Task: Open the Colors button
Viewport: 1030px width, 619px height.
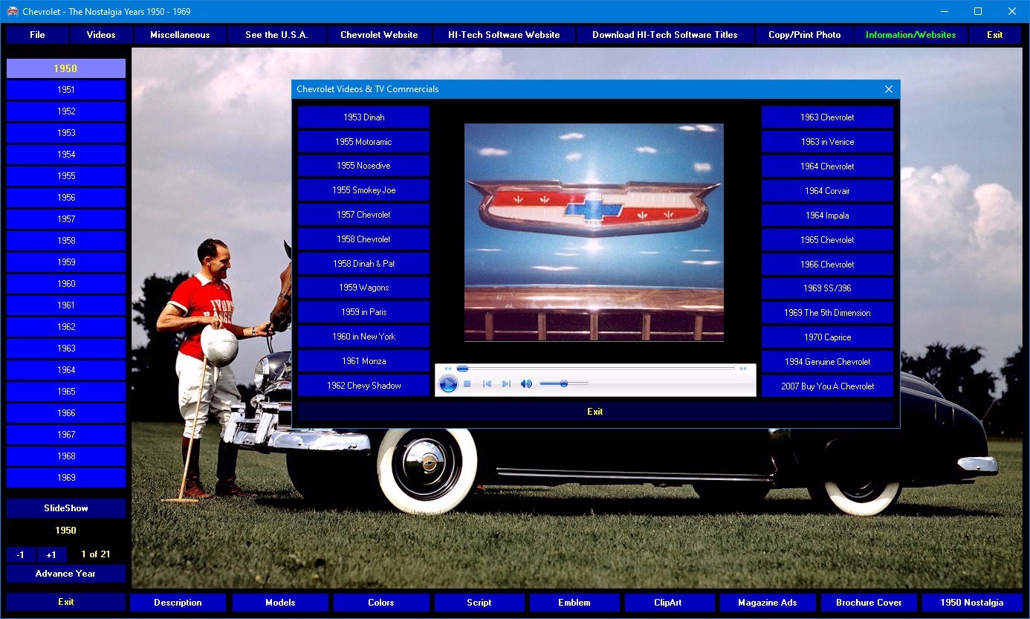Action: (x=381, y=603)
